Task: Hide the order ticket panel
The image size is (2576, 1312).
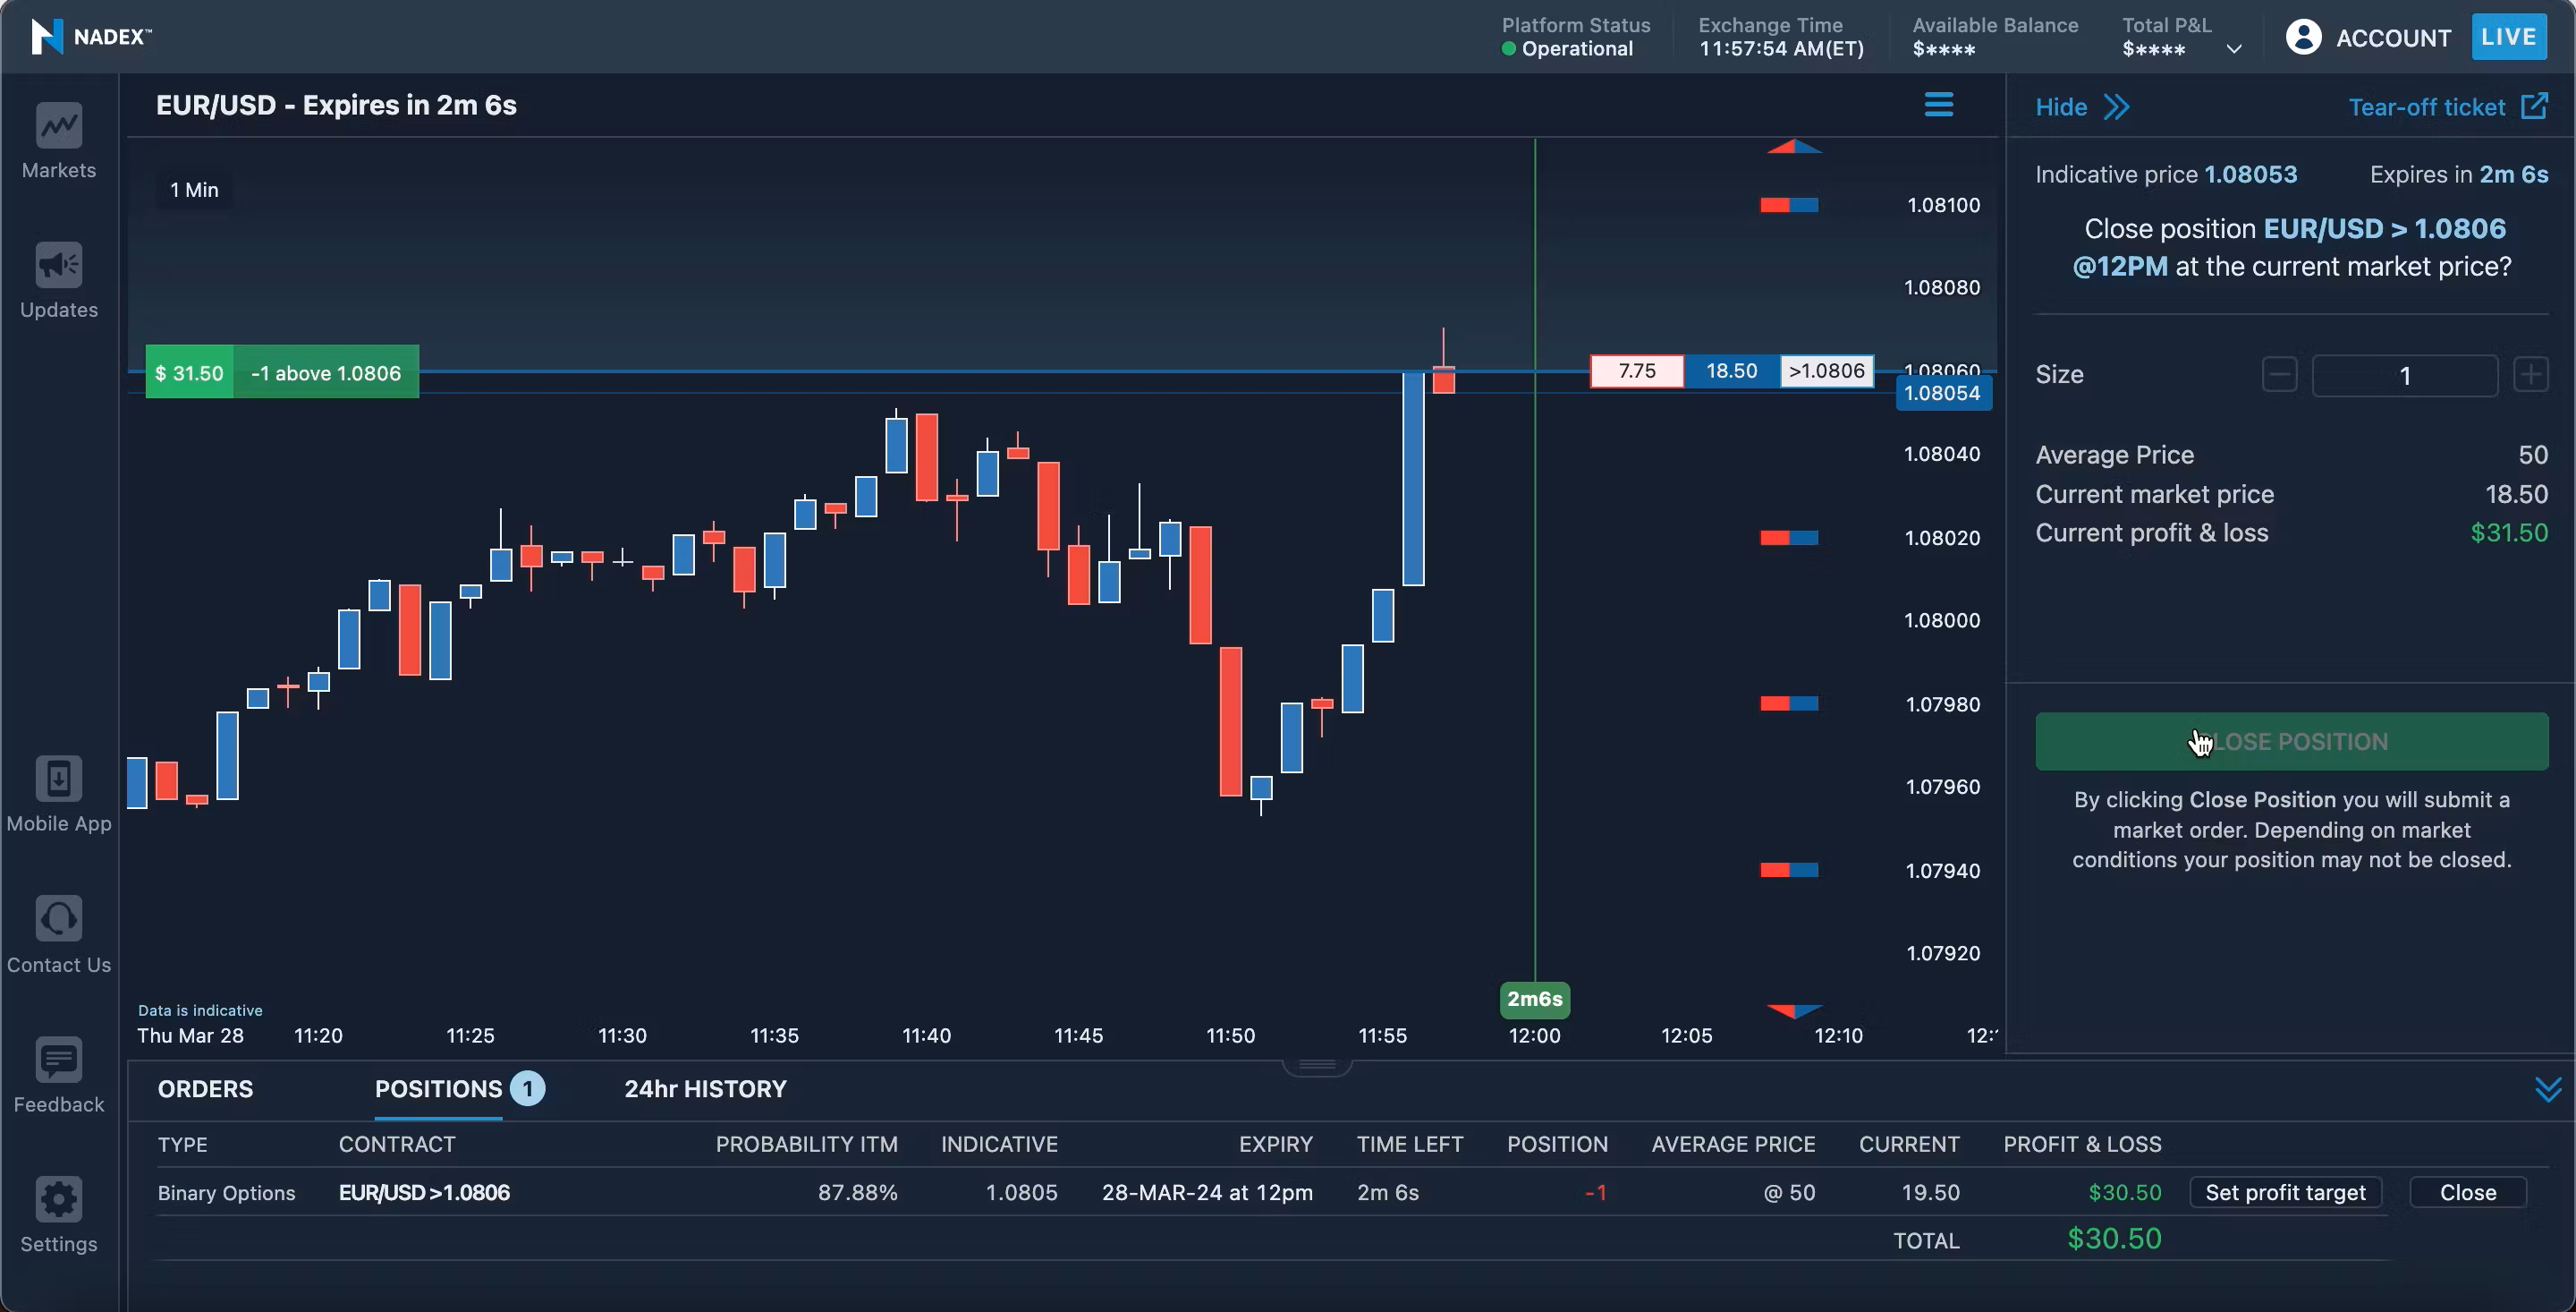Action: coord(2081,107)
